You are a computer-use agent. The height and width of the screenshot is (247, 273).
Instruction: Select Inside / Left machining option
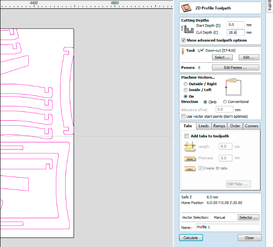[x=186, y=90]
